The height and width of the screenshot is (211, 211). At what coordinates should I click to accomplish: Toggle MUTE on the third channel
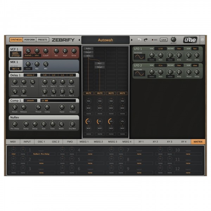[111, 93]
